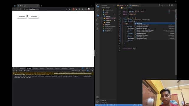189x106 pixels.
Task: Open the top context dropdown in console
Action: (x=20, y=71)
